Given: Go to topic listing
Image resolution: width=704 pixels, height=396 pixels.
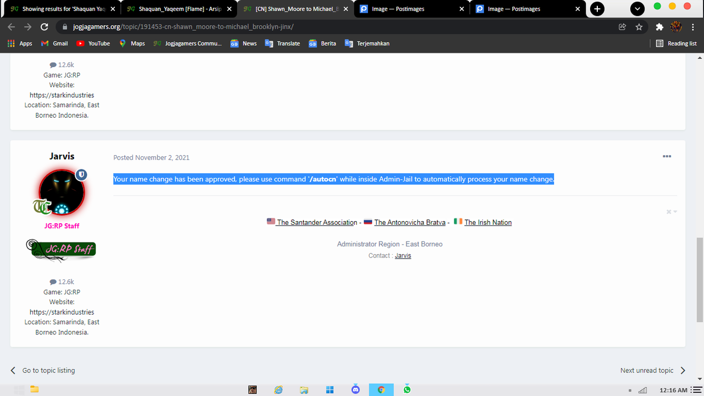Looking at the screenshot, I should click(x=42, y=370).
